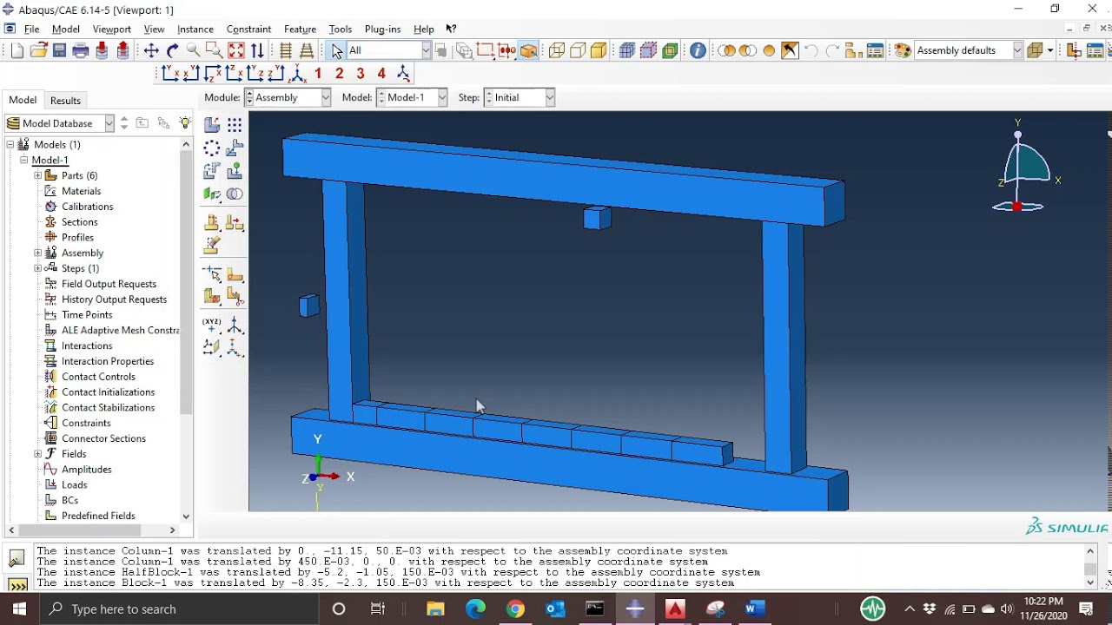The image size is (1112, 625).
Task: Open the Model dropdown showing Model-1
Action: coord(412,98)
